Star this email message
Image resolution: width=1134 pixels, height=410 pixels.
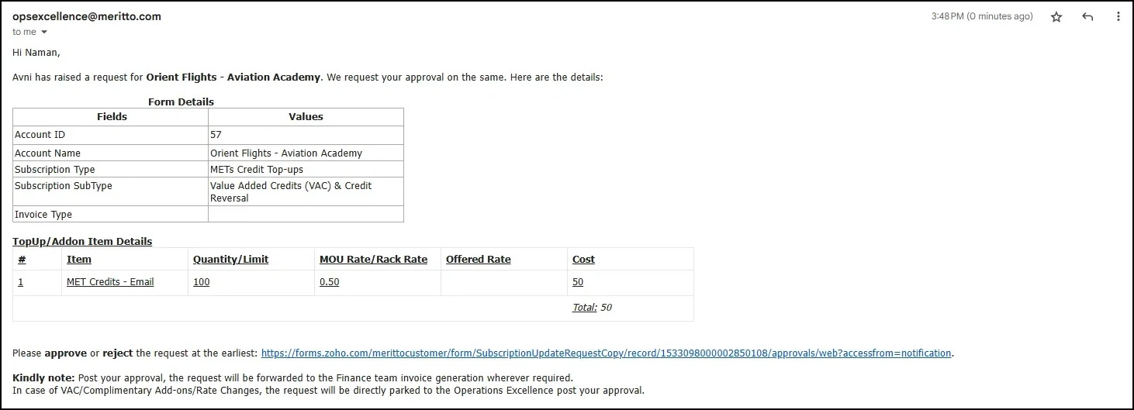1056,17
